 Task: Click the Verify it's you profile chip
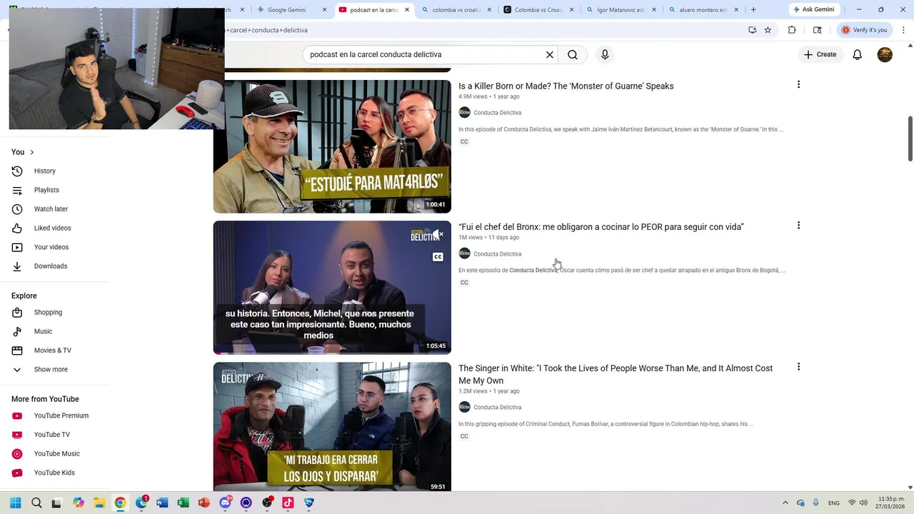865,30
